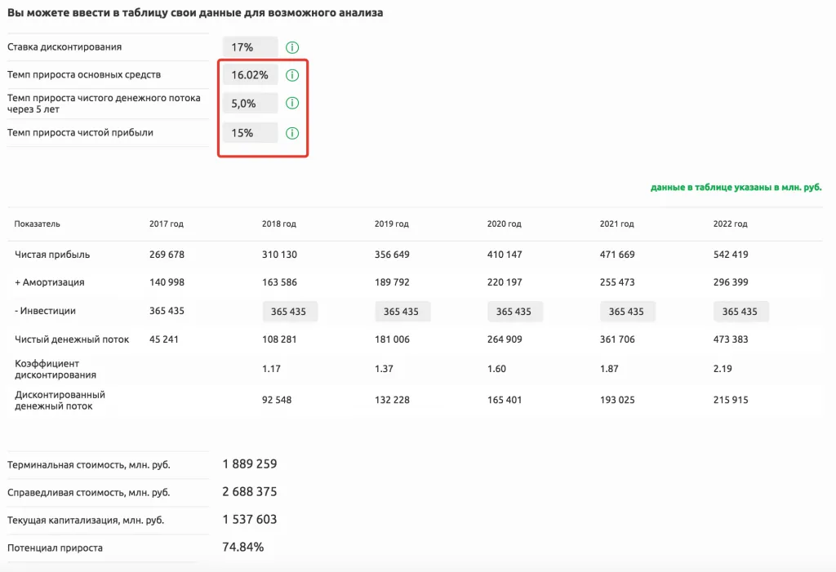Image resolution: width=836 pixels, height=572 pixels.
Task: Focus the 15% net profit growth field
Action: pyautogui.click(x=250, y=133)
